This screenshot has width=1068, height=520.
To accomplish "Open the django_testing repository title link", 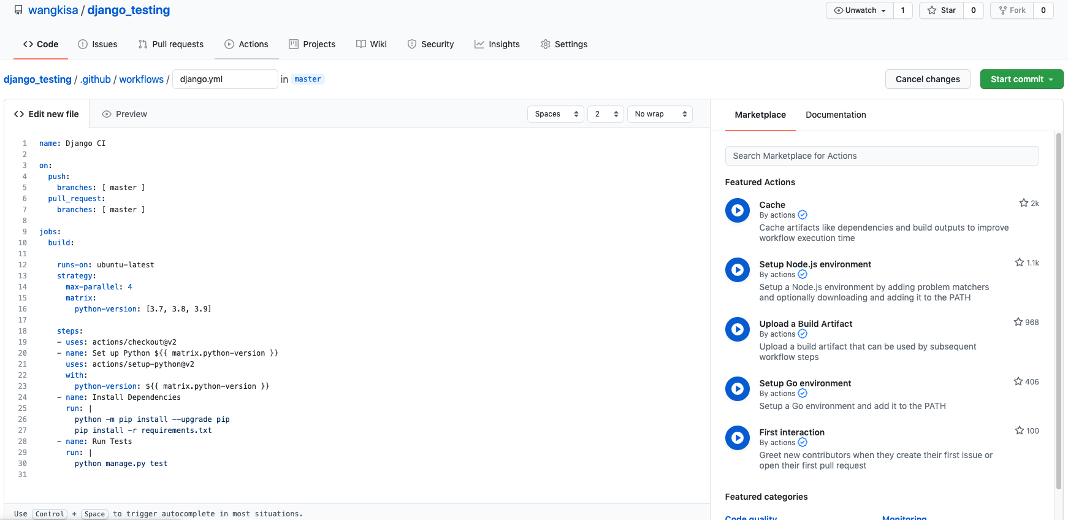I will (x=129, y=10).
